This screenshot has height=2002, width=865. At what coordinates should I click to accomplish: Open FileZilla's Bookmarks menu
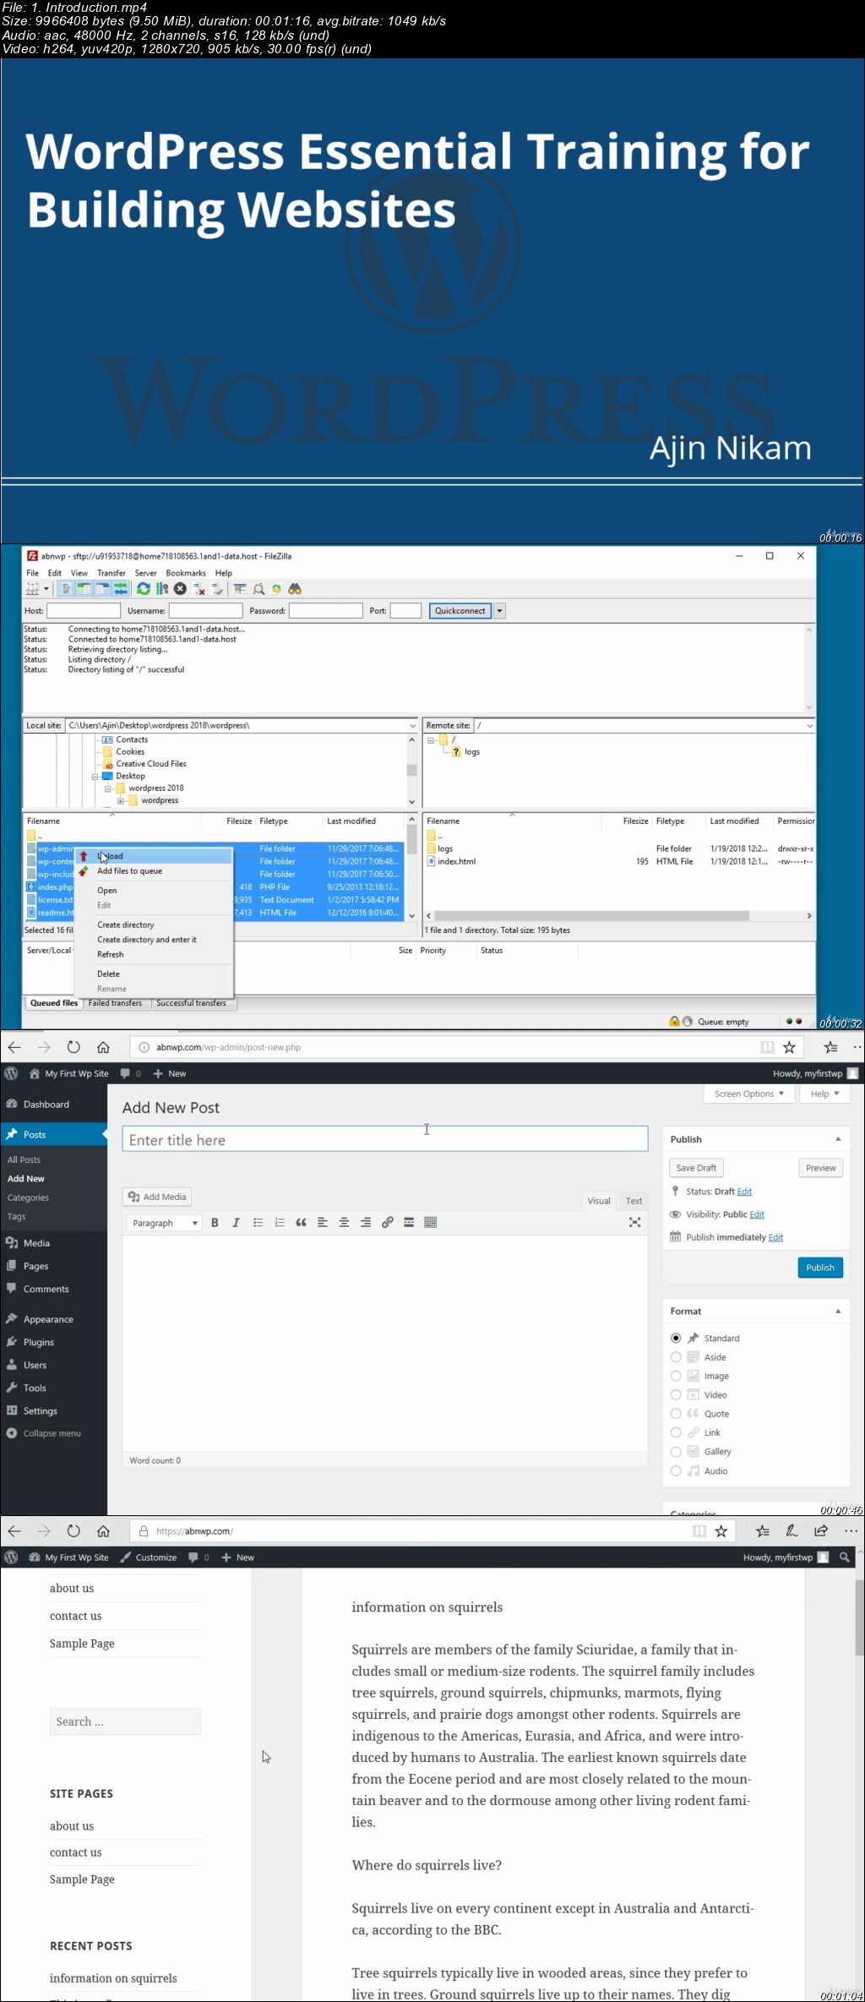(186, 573)
